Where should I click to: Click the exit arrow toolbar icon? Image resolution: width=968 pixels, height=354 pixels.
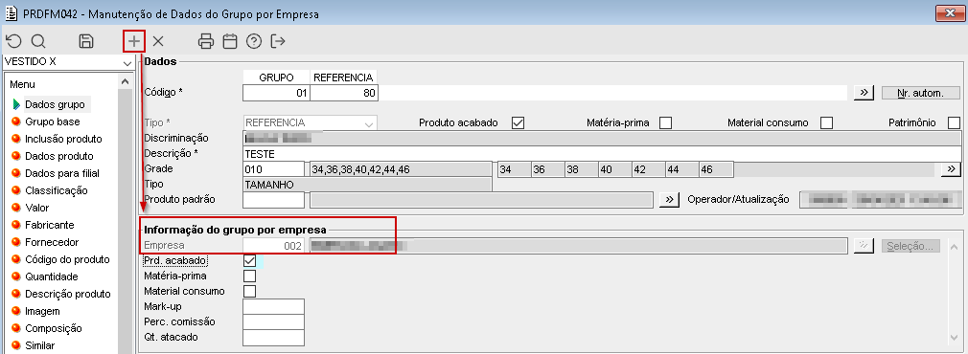tap(279, 41)
